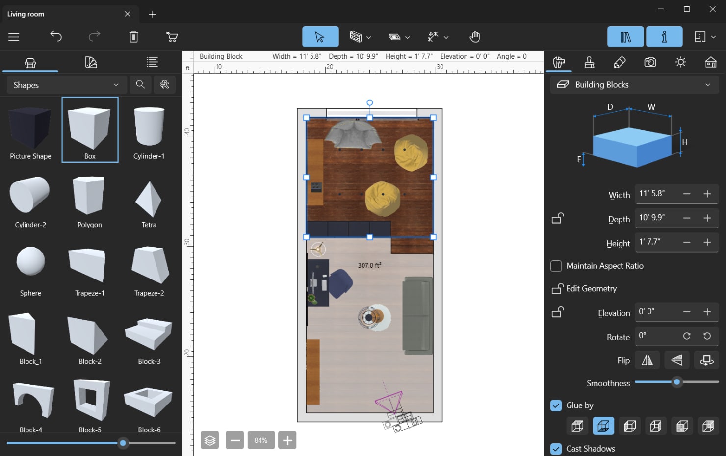The height and width of the screenshot is (456, 726).
Task: Disable the Glue by option
Action: tap(556, 405)
